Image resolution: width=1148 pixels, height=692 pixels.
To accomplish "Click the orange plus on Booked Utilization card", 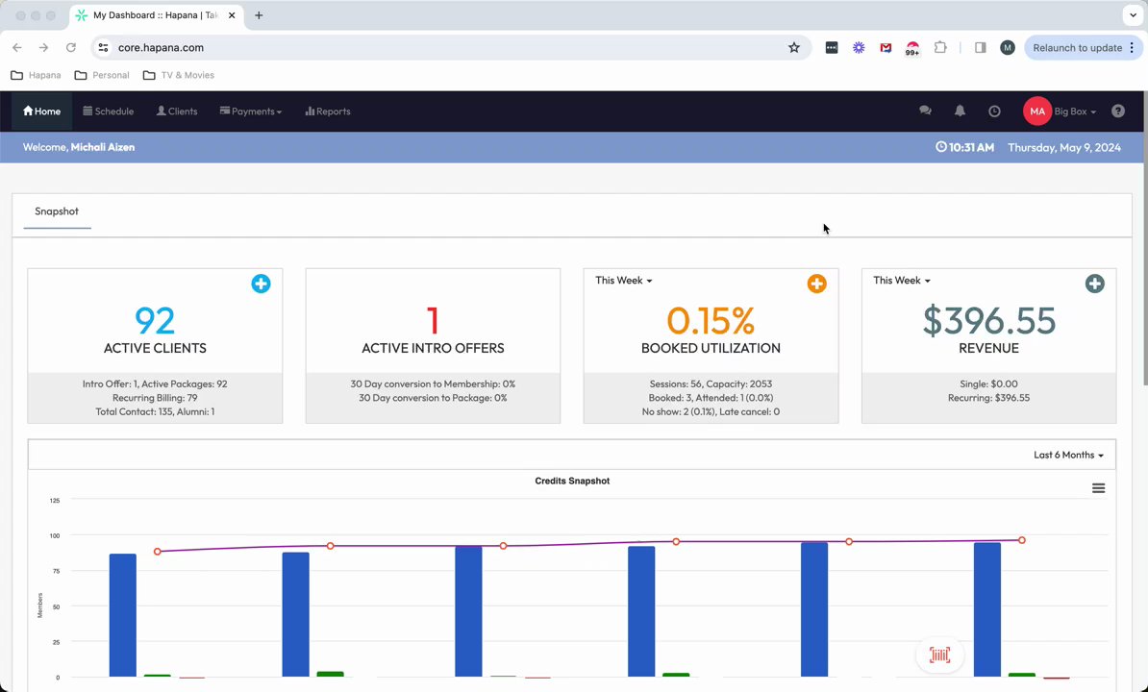I will [816, 284].
